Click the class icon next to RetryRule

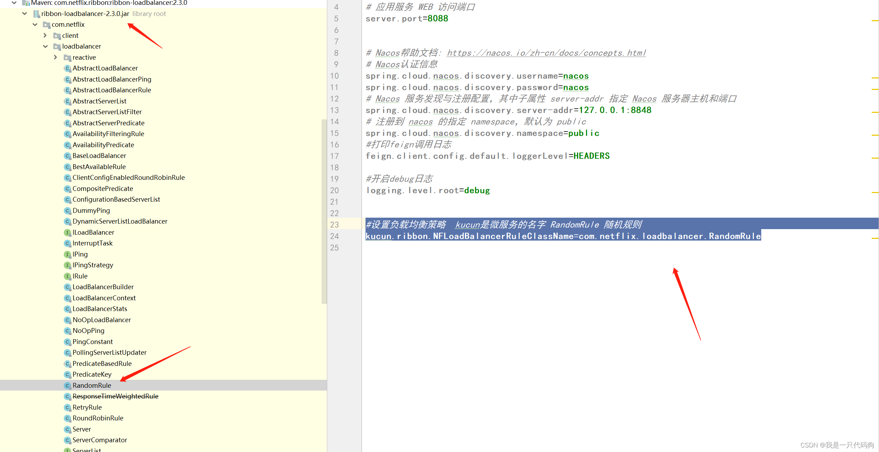click(67, 407)
